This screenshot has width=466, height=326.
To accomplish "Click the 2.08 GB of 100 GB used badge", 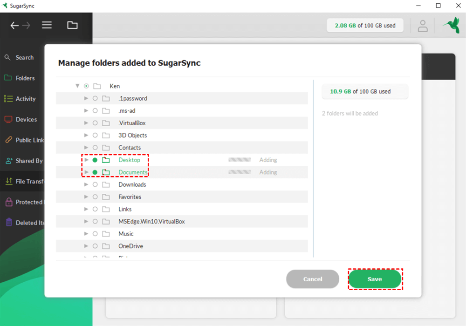I will click(x=365, y=26).
